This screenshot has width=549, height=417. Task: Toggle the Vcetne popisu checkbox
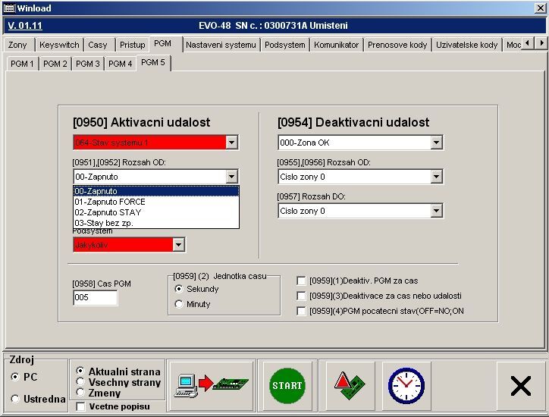pyautogui.click(x=81, y=407)
